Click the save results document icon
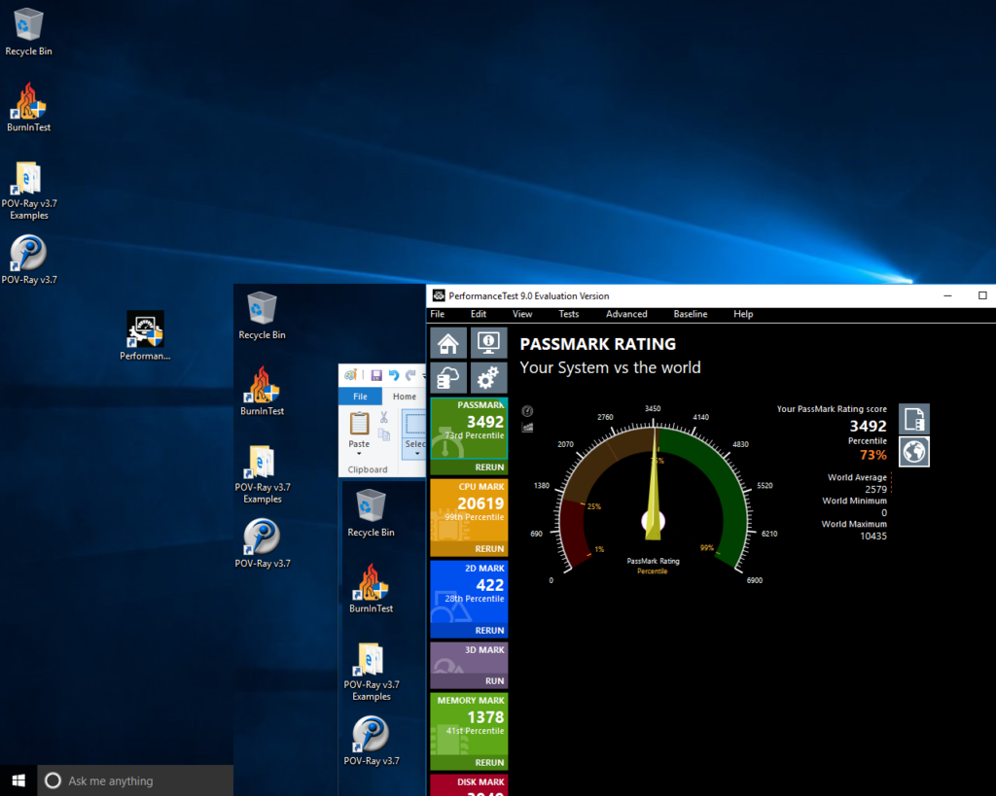The image size is (996, 796). 914,419
